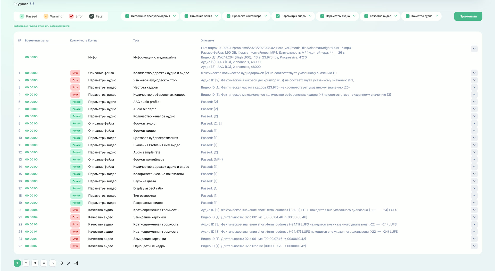Image resolution: width=495 pixels, height=271 pixels.
Task: Switch to page 5
Action: [x=53, y=263]
